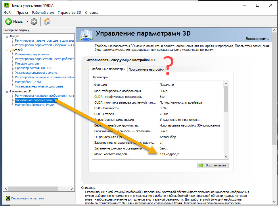Click Использовать настройку 3D-приложения value
Viewport: 278px width, 206px height.
click(189, 125)
